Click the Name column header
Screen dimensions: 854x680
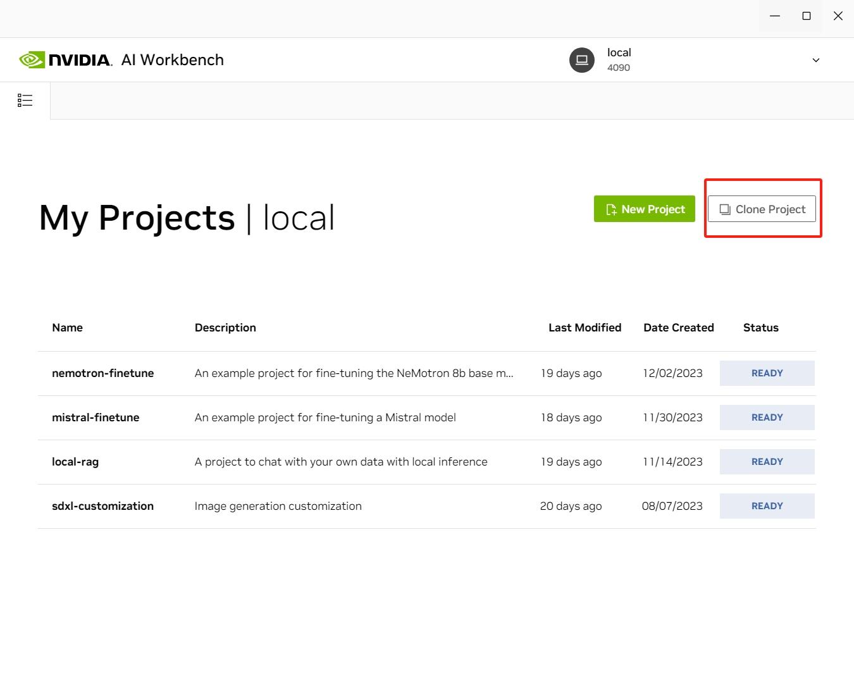pos(67,327)
